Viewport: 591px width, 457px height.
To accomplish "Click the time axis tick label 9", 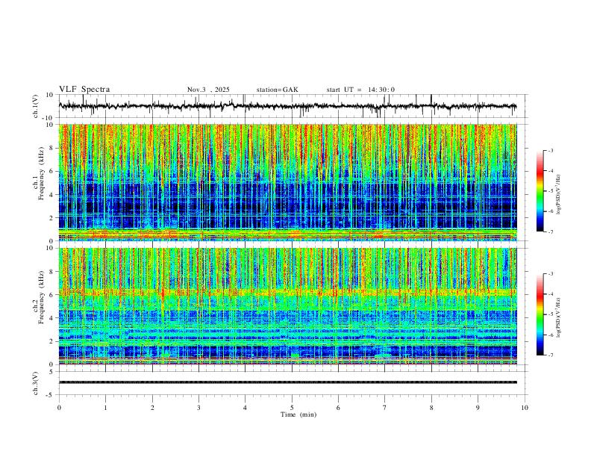I will (478, 408).
